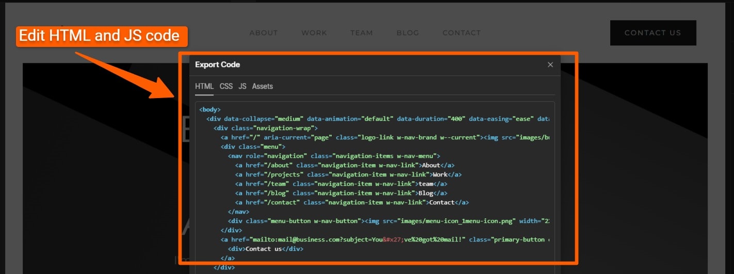Select the code line linking to /projects

click(x=348, y=174)
